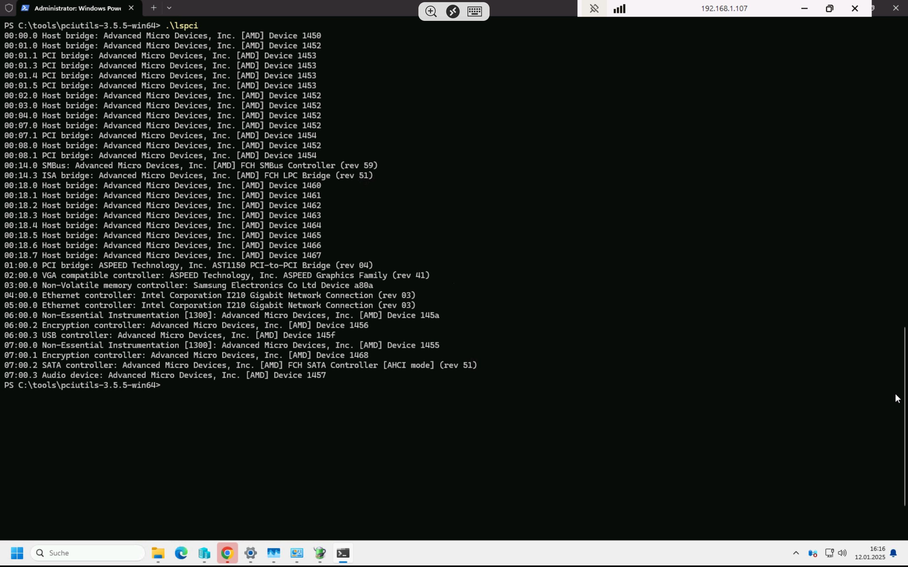Switch to Google Chrome on the taskbar
Screen dimensions: 908x567
pyautogui.click(x=228, y=553)
